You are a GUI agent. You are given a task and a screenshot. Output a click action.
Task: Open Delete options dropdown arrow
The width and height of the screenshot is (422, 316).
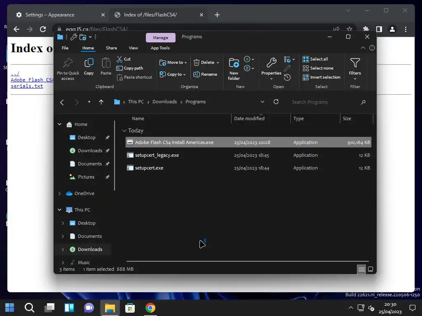[218, 63]
